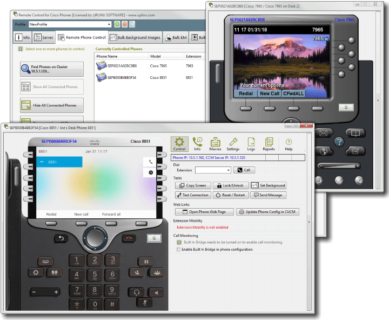389x320 pixels.
Task: Click conference key on 8851 phone
Action: tap(157, 272)
